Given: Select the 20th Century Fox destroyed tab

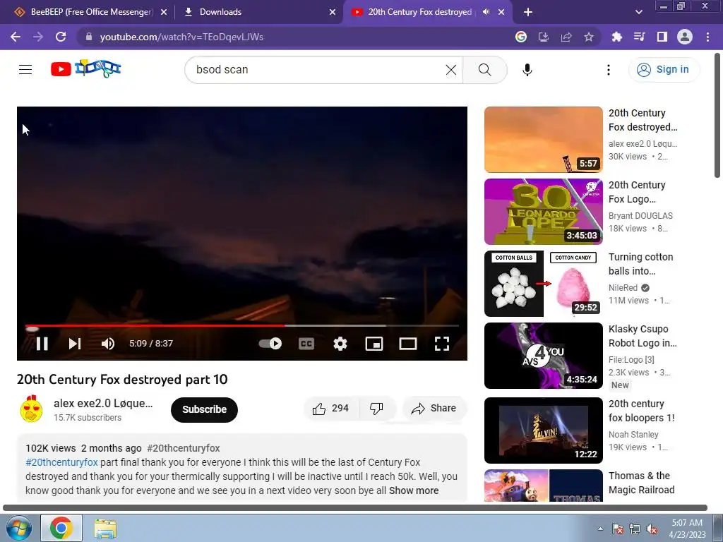Looking at the screenshot, I should point(419,12).
